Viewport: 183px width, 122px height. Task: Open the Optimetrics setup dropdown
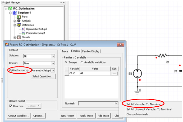click(53, 70)
